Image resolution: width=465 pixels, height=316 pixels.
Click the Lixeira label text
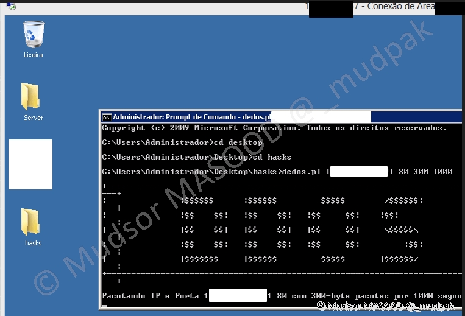pyautogui.click(x=33, y=55)
